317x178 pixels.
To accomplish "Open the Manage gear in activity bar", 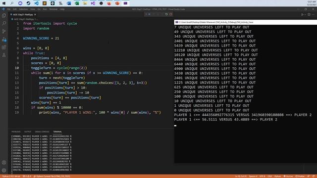I will pos(4,170).
